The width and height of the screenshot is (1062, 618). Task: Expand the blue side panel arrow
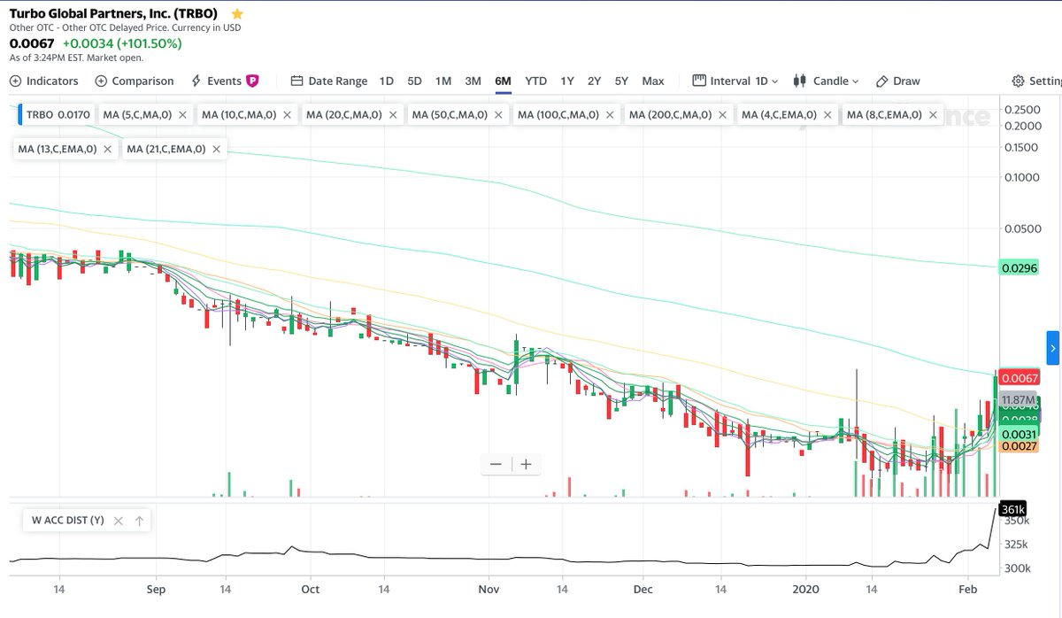[x=1052, y=347]
